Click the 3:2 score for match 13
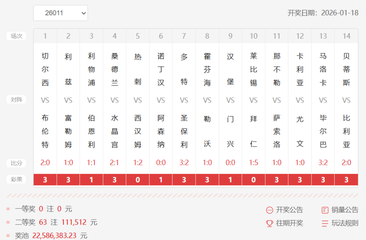This screenshot has height=240, width=366. (x=323, y=162)
